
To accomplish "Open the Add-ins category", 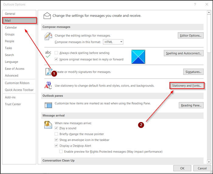I will tap(19, 97).
